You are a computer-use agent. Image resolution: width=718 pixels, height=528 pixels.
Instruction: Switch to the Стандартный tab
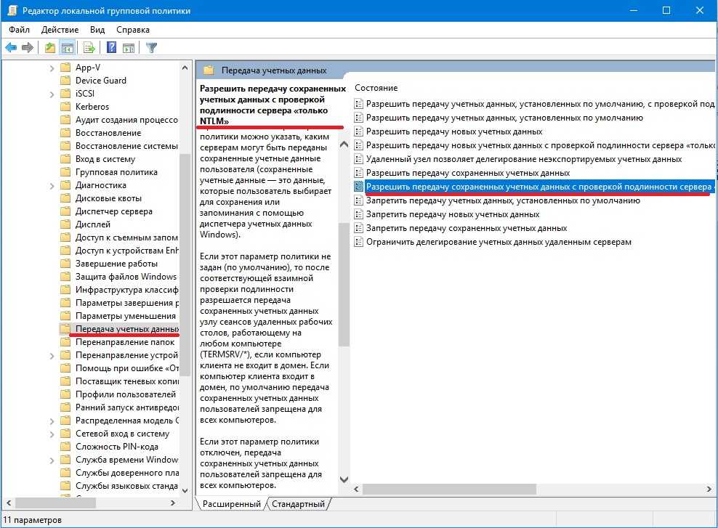pos(298,503)
